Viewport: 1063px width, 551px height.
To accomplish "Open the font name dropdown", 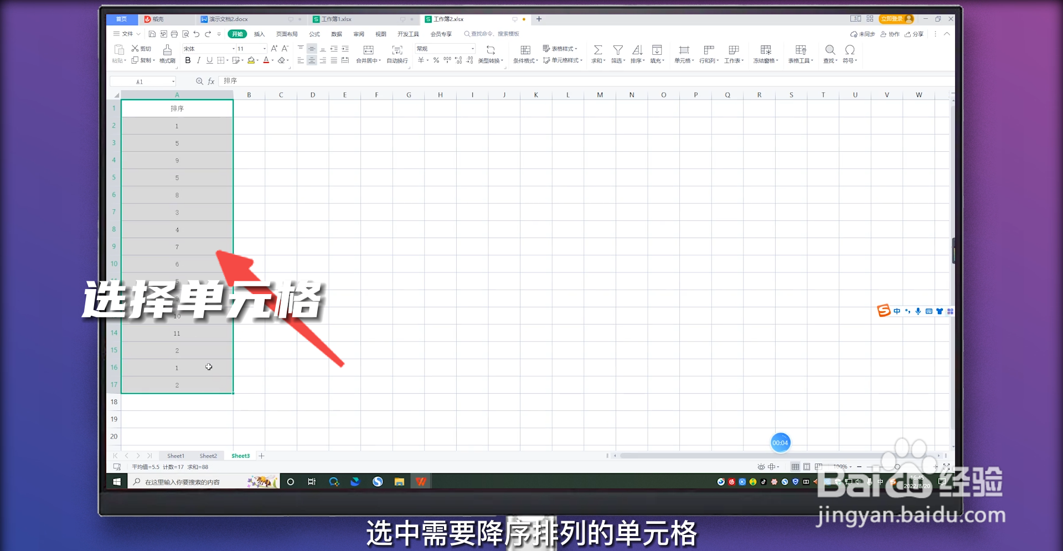I will (x=233, y=49).
